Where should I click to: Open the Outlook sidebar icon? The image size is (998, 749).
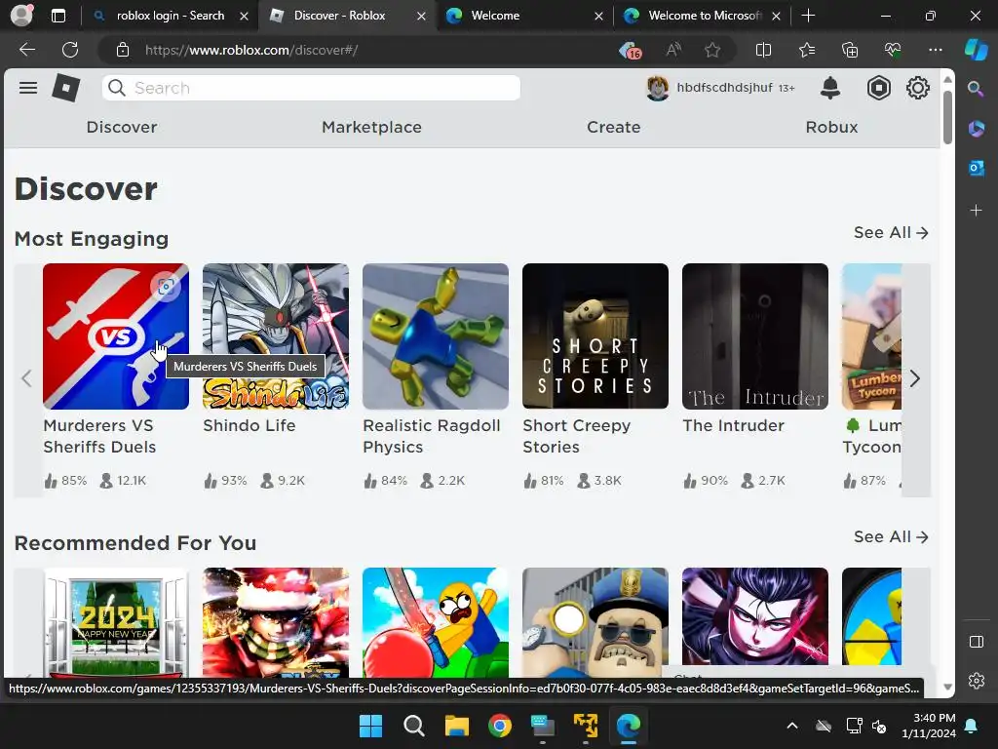[976, 168]
